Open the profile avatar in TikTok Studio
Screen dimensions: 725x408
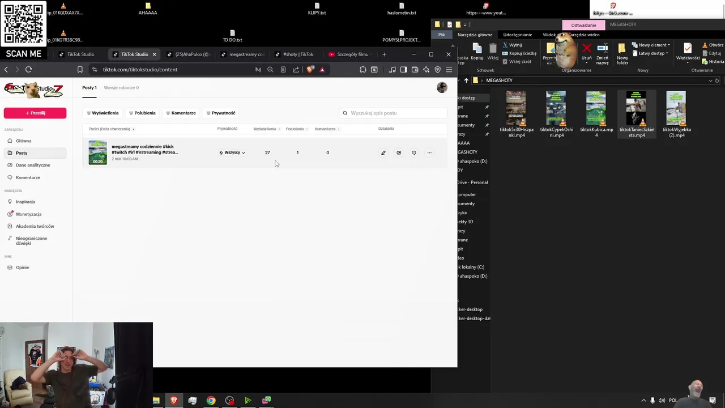[x=442, y=87]
